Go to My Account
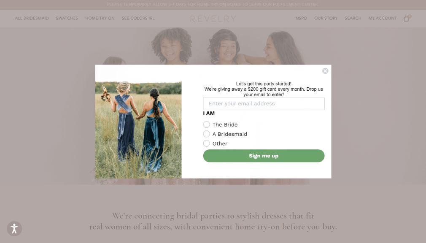The width and height of the screenshot is (426, 243). pos(383,19)
